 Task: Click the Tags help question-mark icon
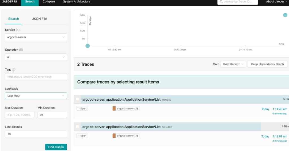(x=14, y=70)
